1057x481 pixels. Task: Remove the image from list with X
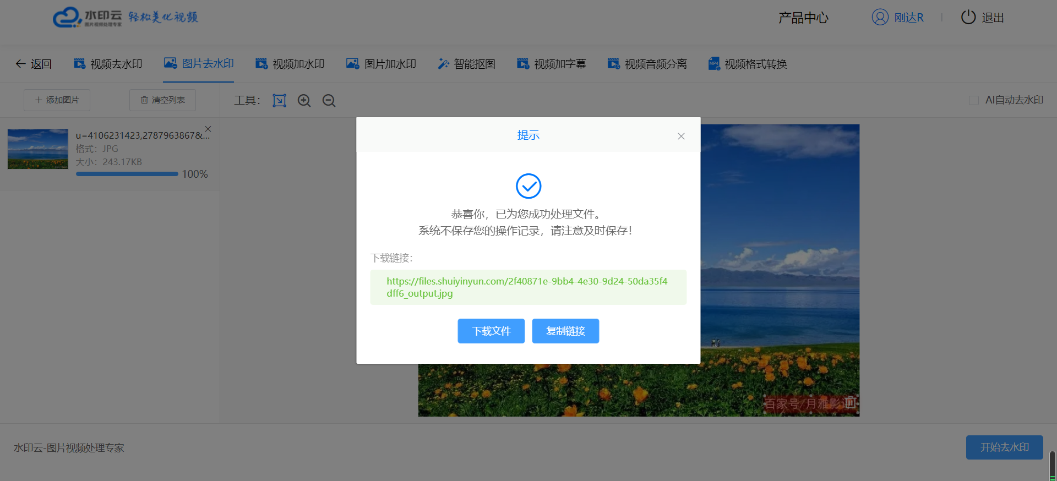click(208, 129)
